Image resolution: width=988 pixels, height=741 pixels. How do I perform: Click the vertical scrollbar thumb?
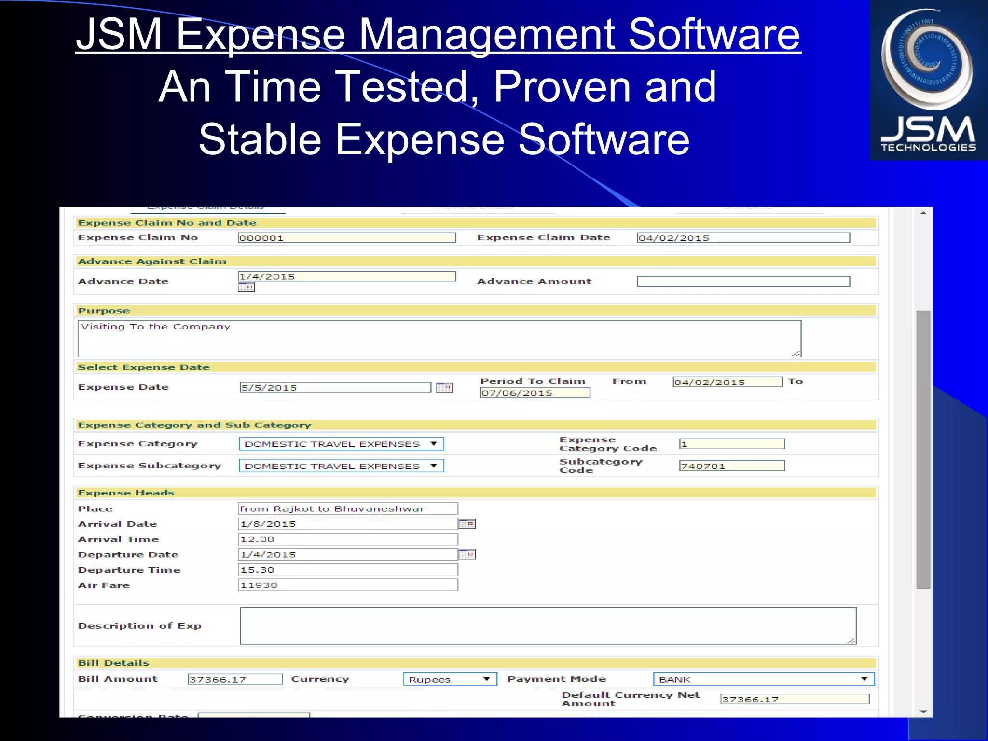click(x=923, y=450)
